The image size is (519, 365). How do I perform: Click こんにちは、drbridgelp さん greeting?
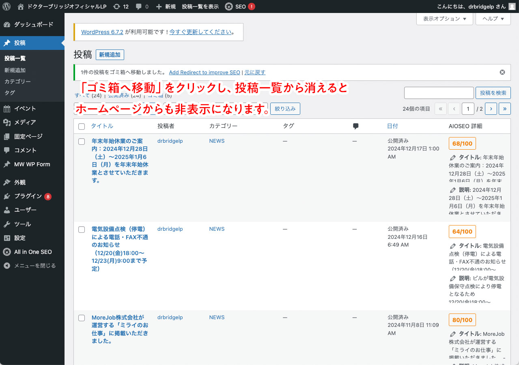point(472,6)
